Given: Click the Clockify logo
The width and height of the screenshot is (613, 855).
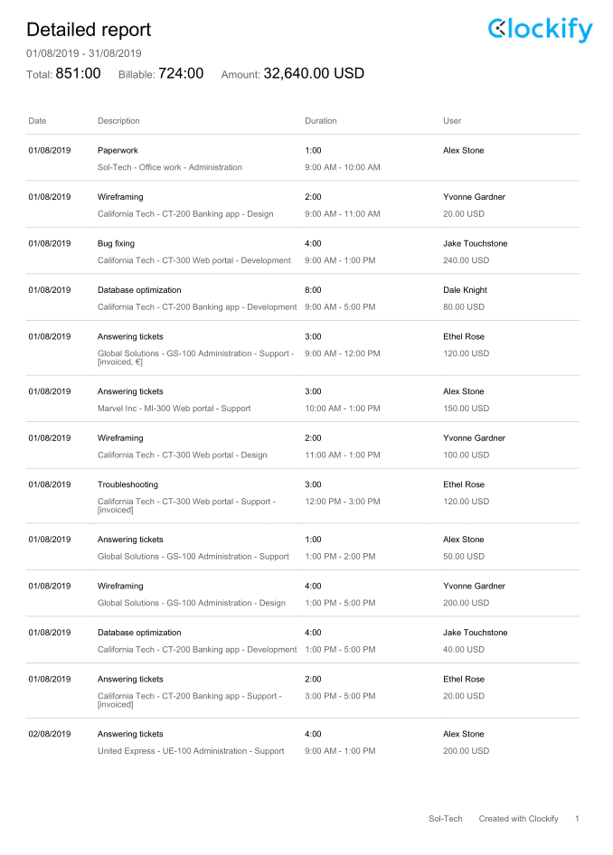Looking at the screenshot, I should click(x=540, y=30).
